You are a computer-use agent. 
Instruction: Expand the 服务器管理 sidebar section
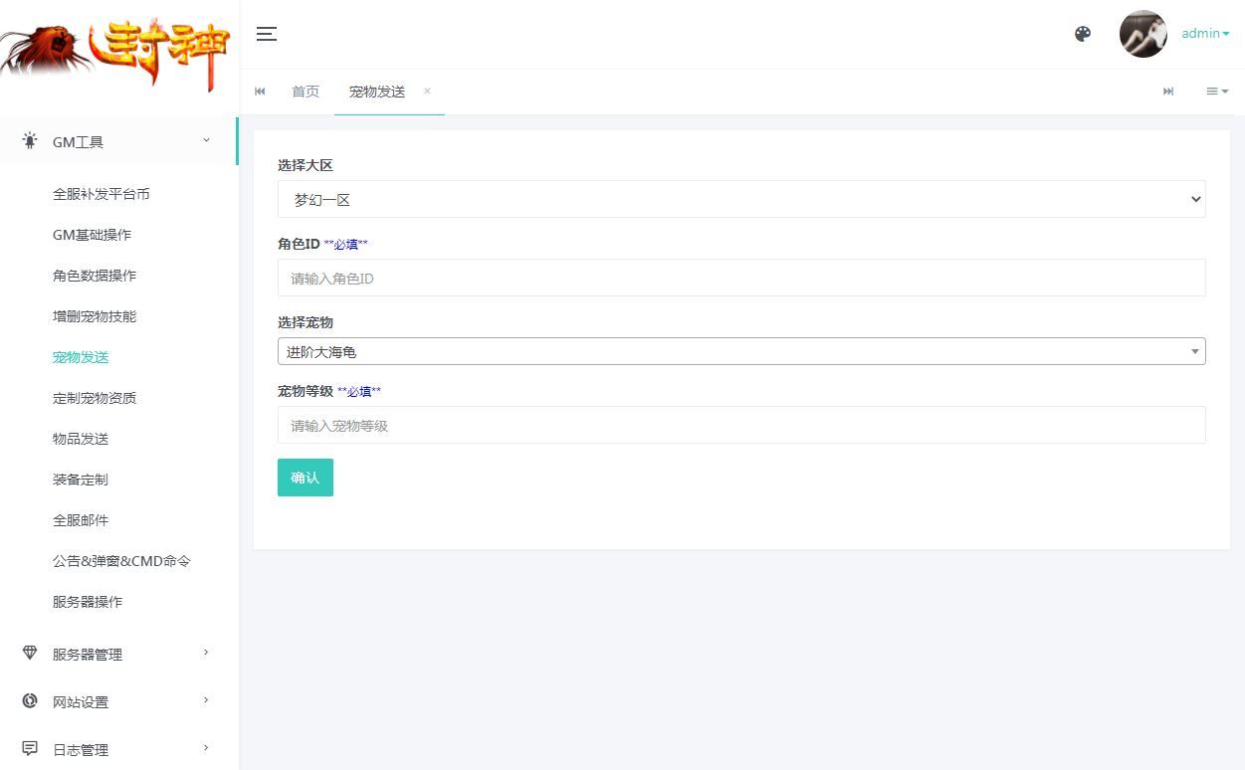88,654
